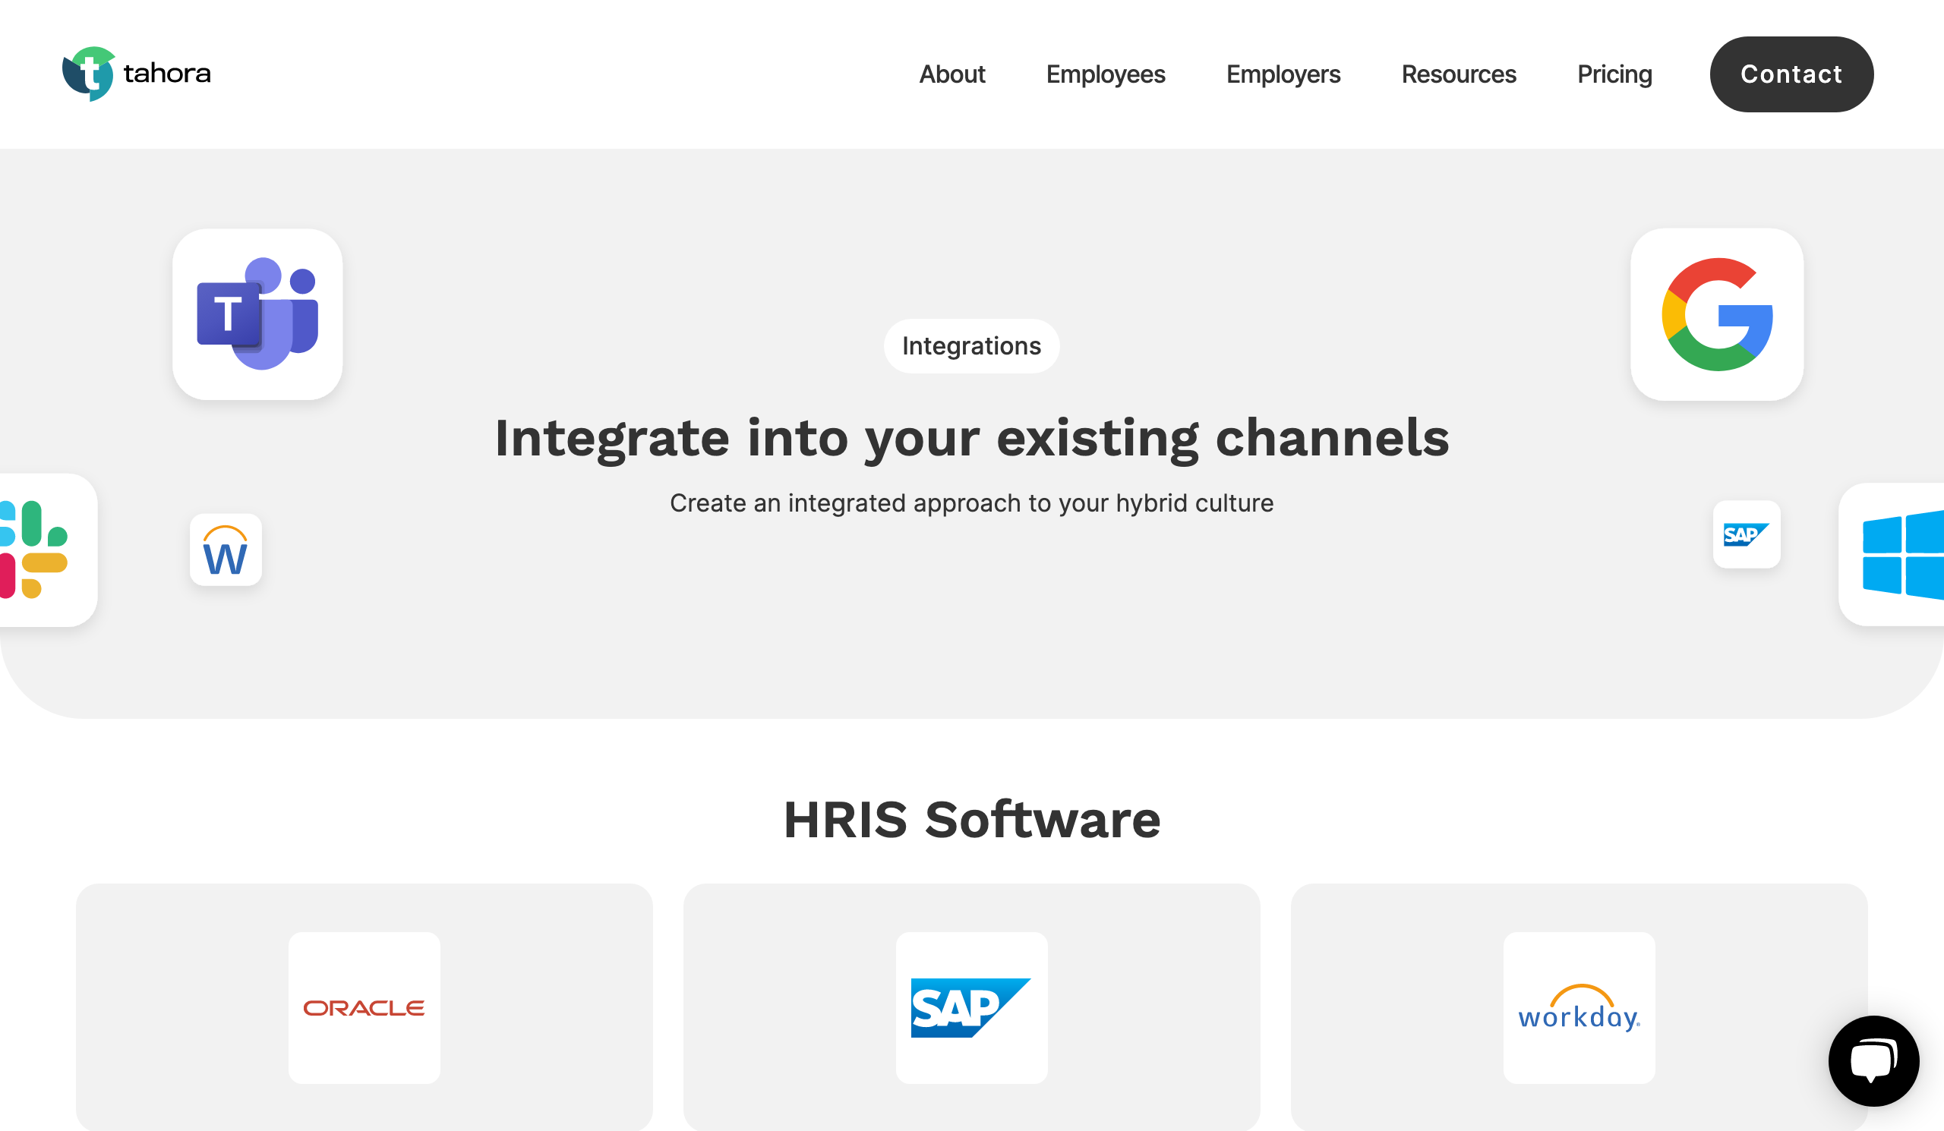This screenshot has width=1944, height=1131.
Task: Click the small SAP icon tile
Action: click(x=1747, y=534)
